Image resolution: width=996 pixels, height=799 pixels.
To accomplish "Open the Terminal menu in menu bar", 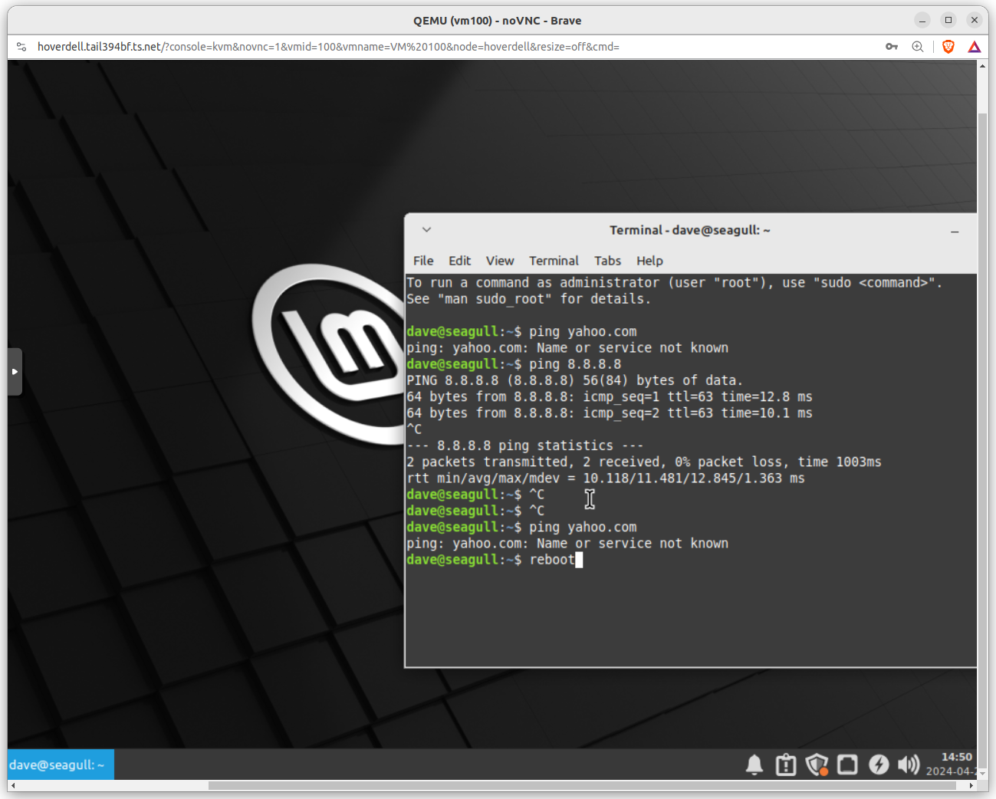I will [x=554, y=261].
